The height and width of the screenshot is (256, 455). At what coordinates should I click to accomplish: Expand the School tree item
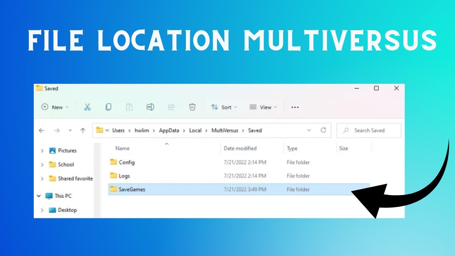[x=42, y=165]
